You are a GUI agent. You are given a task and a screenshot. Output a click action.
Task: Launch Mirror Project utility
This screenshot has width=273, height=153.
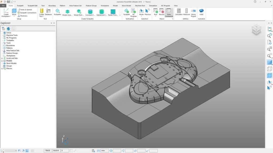coord(194,13)
